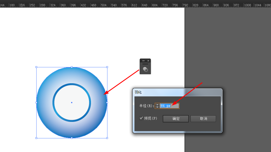Click the top-center handle of the bounding box

pos(72,67)
